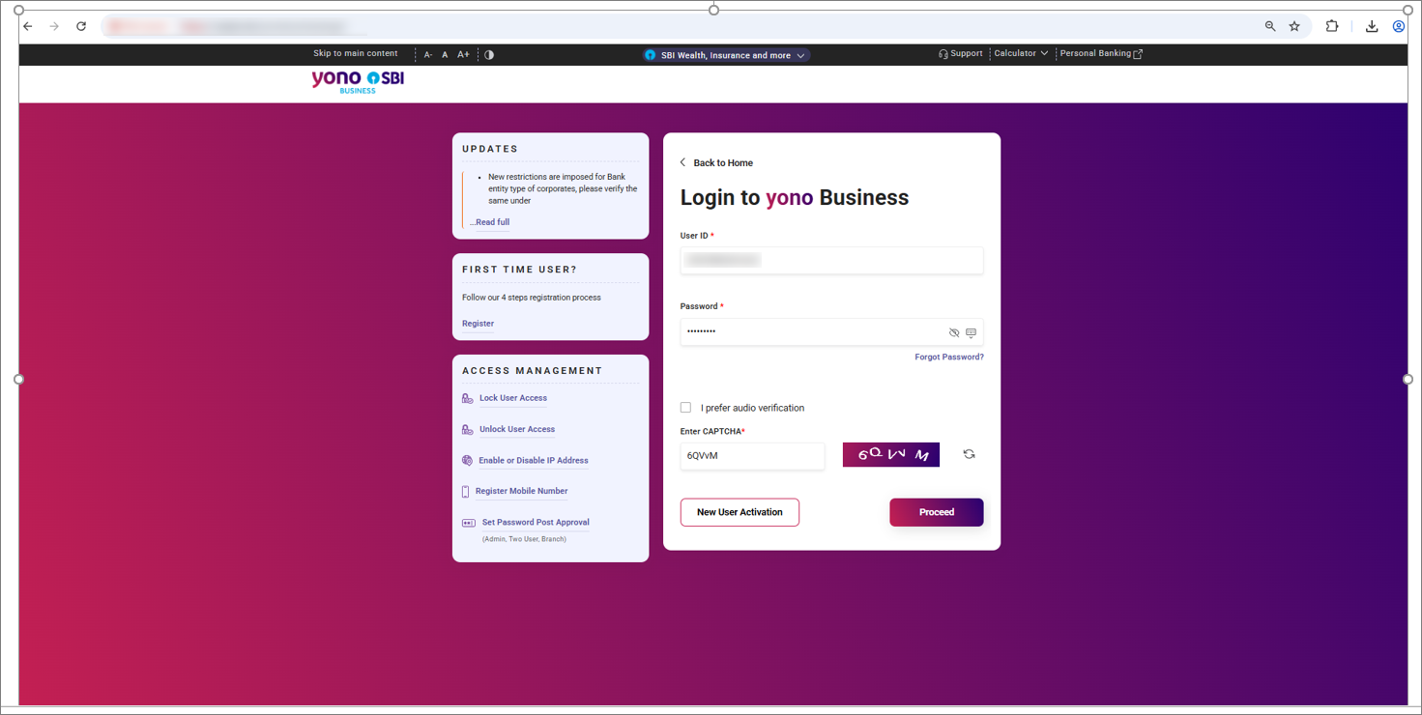Image resolution: width=1422 pixels, height=715 pixels.
Task: Toggle high contrast mode icon
Action: pos(489,55)
